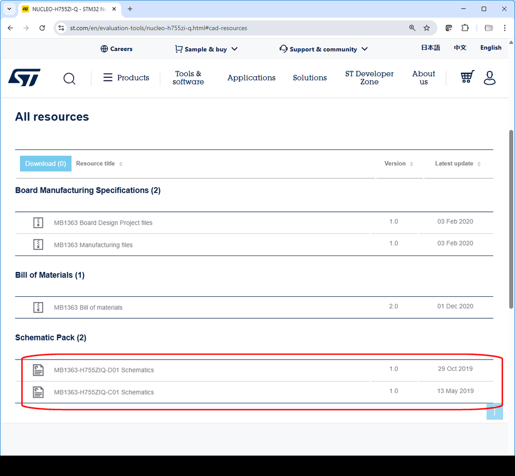515x476 pixels.
Task: Click the '29 Oct 2019' date cell
Action: point(455,369)
